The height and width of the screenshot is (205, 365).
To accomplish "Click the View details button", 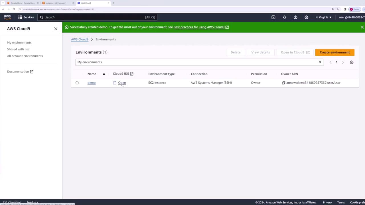I will (261, 52).
